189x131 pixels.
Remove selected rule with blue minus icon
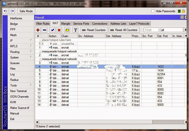coord(45,30)
